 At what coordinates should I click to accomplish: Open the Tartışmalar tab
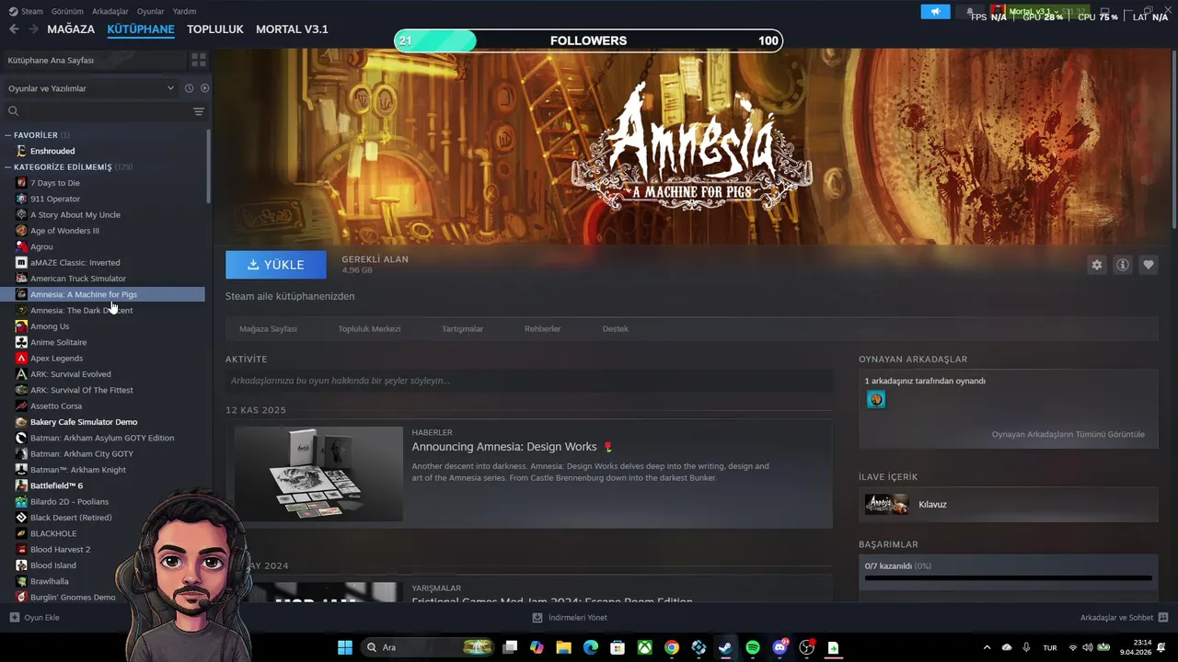462,329
